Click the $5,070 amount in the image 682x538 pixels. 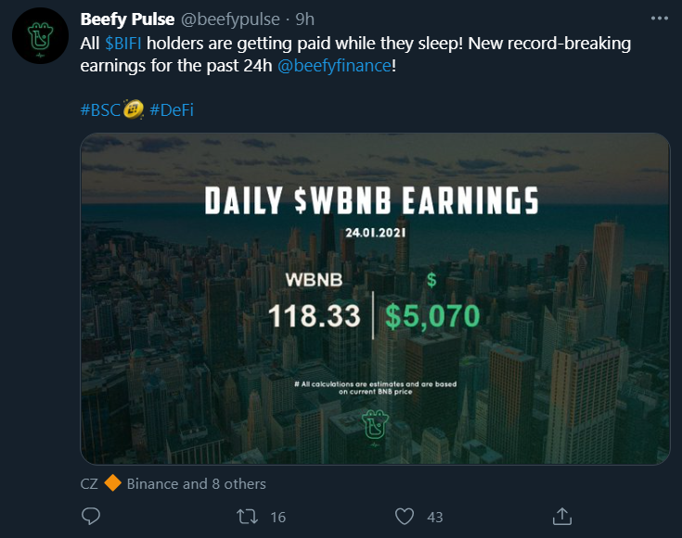tap(433, 315)
